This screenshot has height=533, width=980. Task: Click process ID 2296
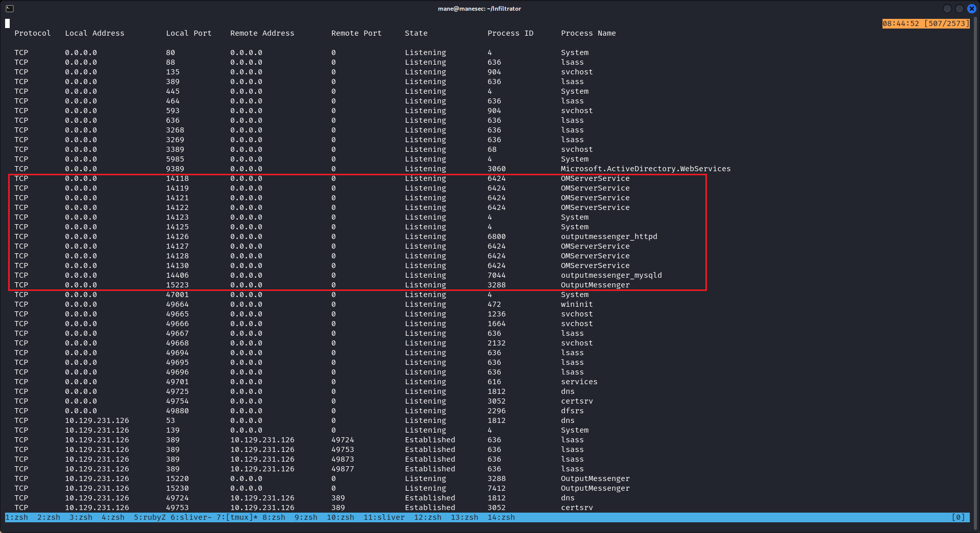(x=497, y=411)
